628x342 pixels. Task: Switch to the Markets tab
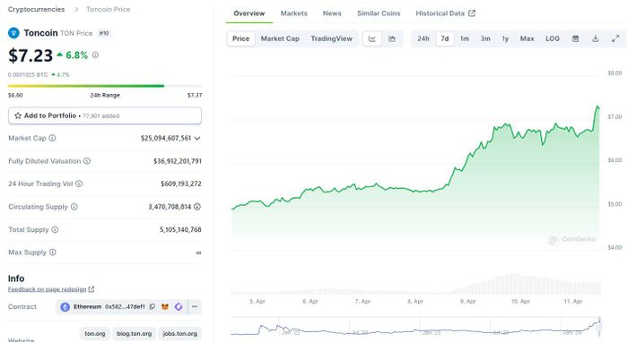coord(294,13)
